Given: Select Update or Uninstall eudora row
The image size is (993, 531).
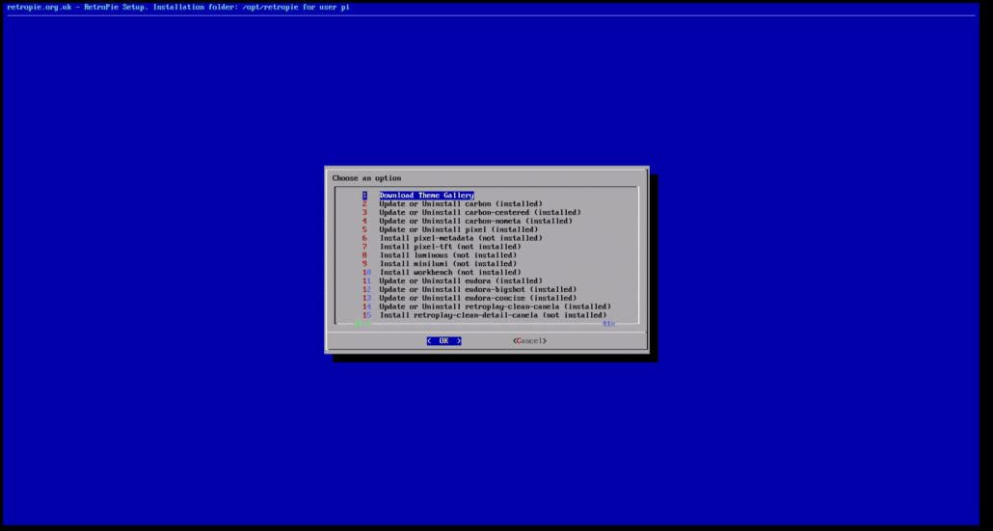Looking at the screenshot, I should tap(461, 280).
